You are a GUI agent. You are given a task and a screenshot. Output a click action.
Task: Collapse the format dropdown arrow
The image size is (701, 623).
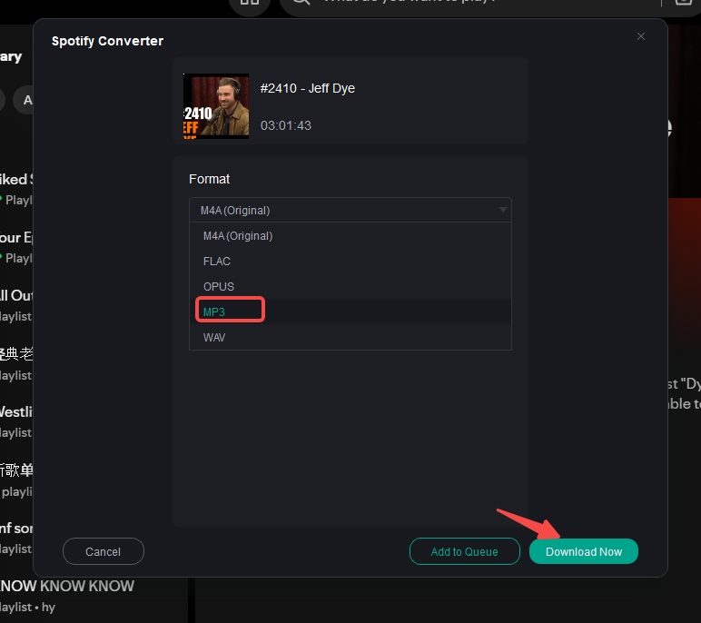pyautogui.click(x=503, y=210)
